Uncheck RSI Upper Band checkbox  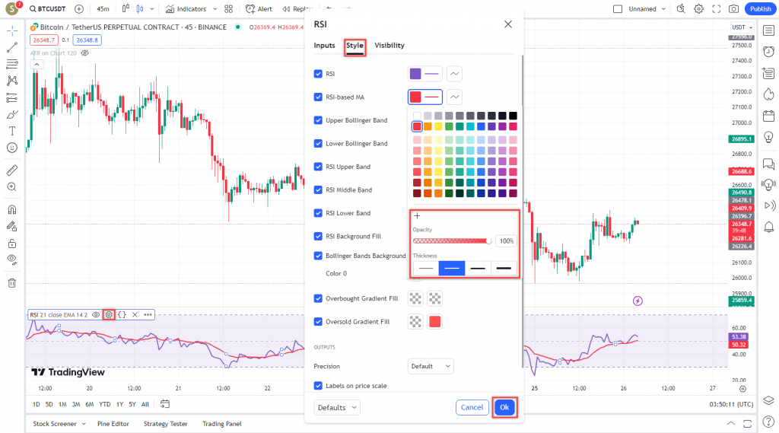pyautogui.click(x=318, y=167)
